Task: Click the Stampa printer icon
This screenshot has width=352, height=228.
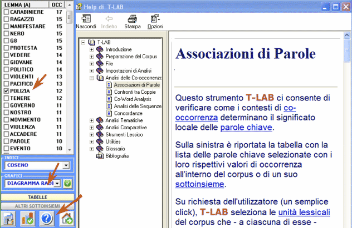Action: [133, 19]
